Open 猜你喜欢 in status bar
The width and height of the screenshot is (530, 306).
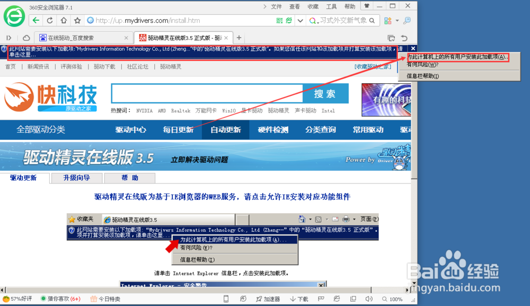tap(60, 299)
